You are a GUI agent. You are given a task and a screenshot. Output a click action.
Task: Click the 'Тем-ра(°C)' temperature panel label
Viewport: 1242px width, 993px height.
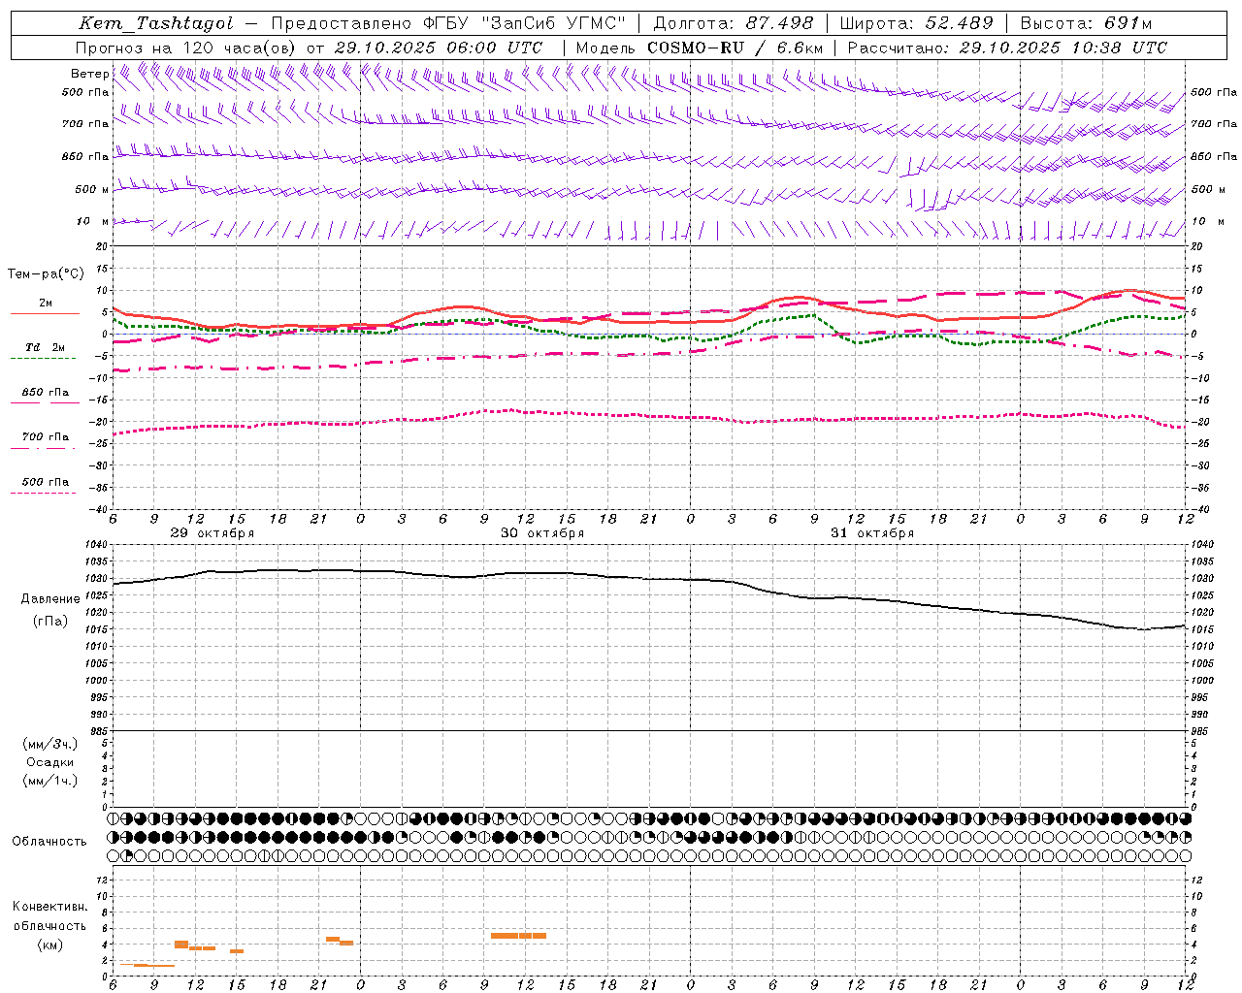[46, 274]
